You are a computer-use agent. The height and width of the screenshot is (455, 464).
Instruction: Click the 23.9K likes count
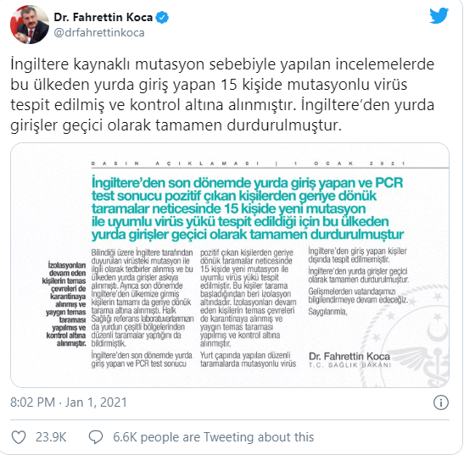click(x=51, y=437)
